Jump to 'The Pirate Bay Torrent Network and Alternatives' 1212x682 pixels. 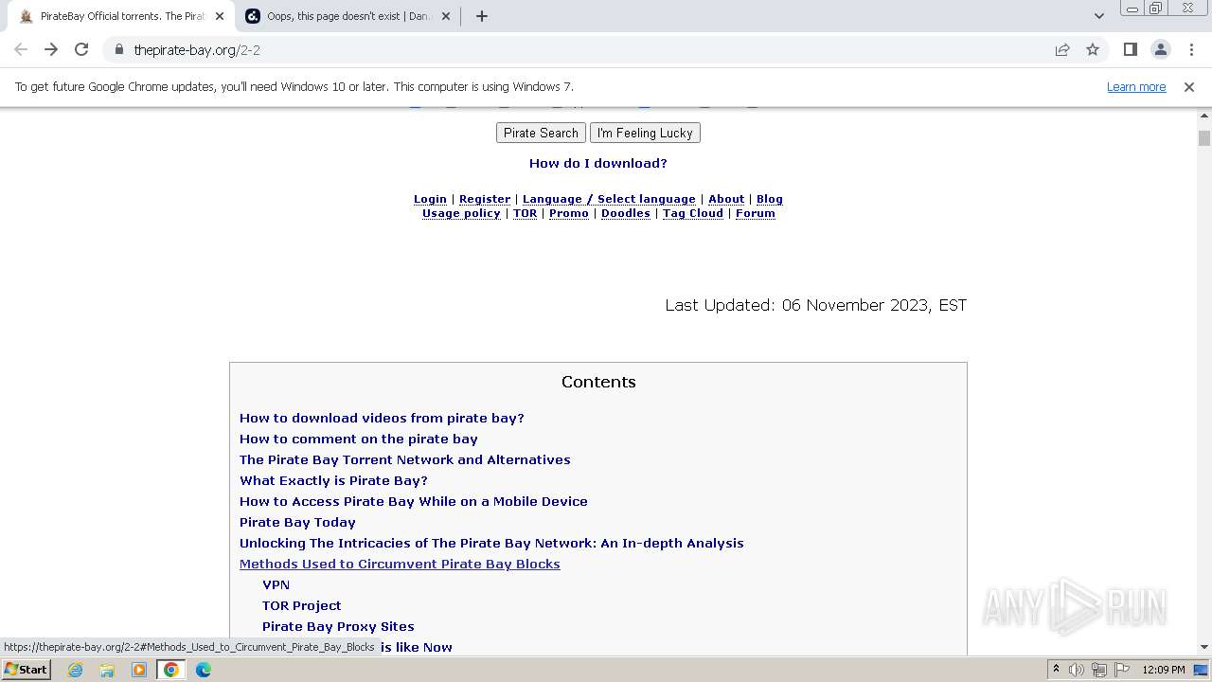coord(405,459)
